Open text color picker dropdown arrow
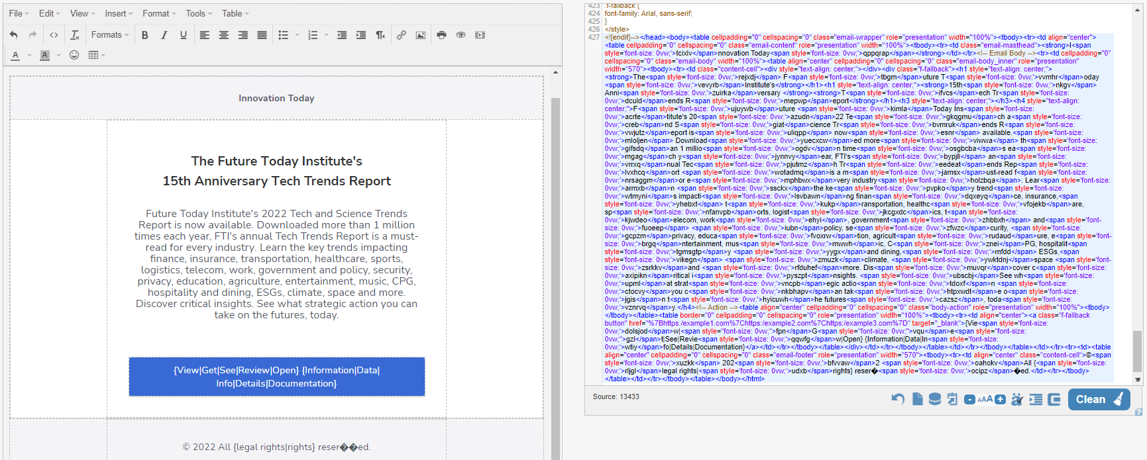The height and width of the screenshot is (460, 1147). [x=29, y=55]
